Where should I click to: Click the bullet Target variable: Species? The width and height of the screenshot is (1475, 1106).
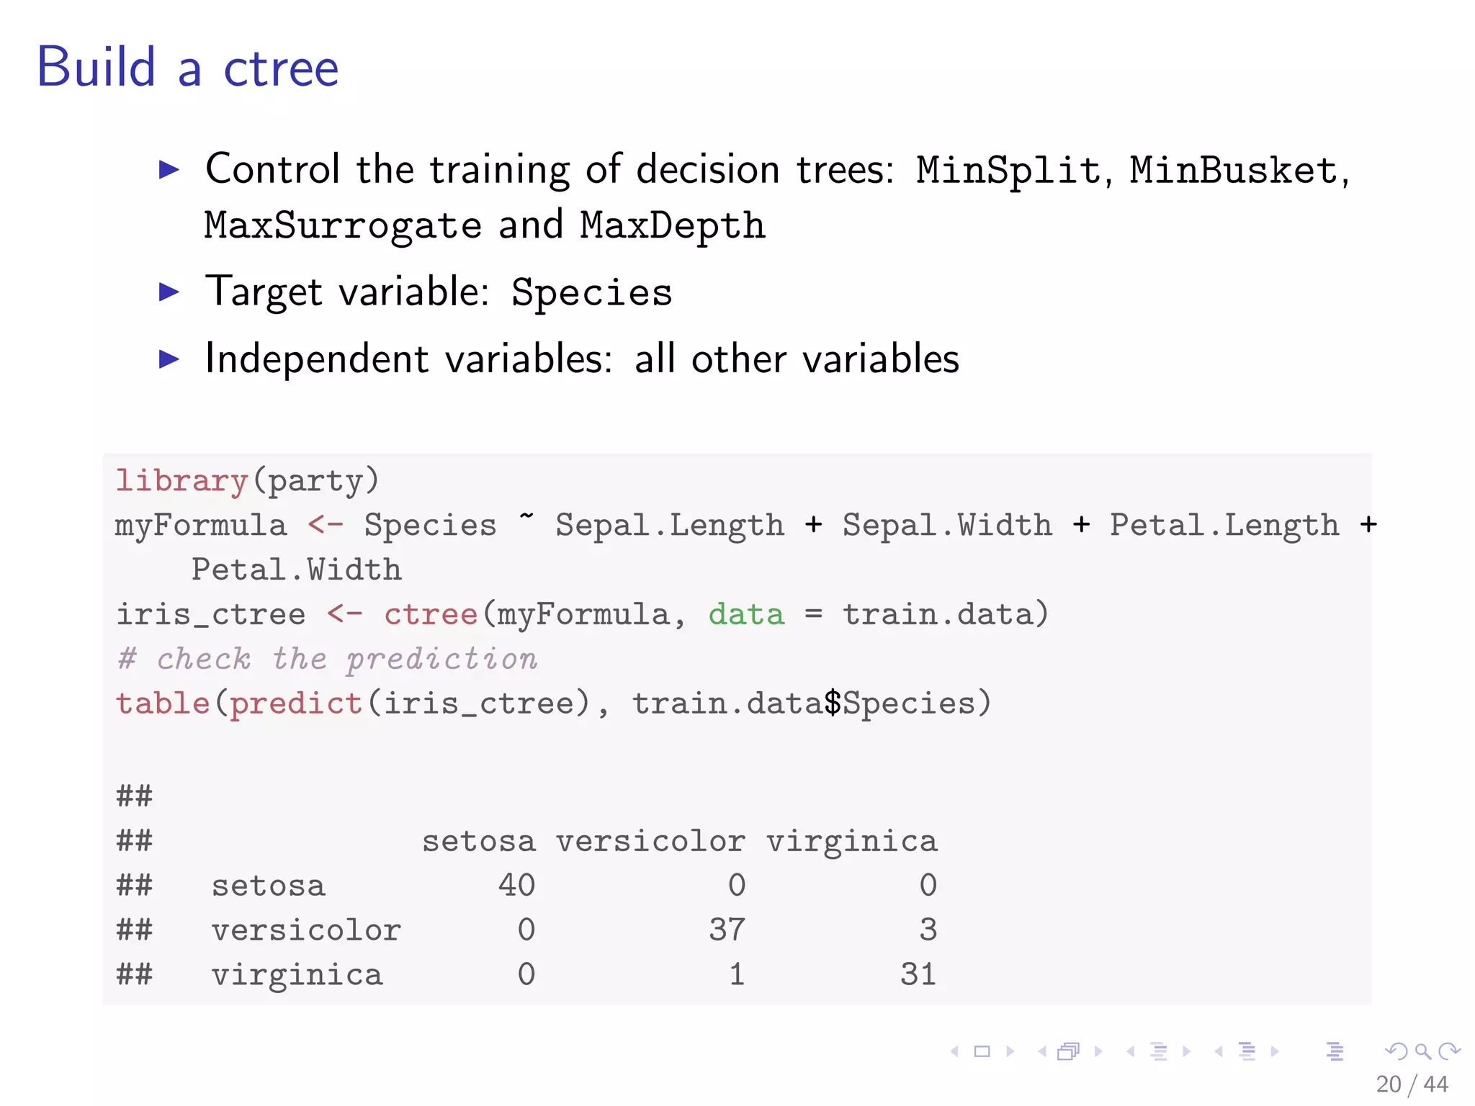pyautogui.click(x=439, y=292)
